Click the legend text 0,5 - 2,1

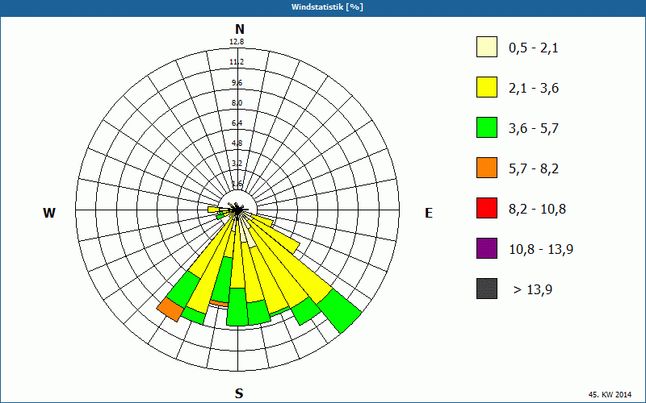point(534,48)
